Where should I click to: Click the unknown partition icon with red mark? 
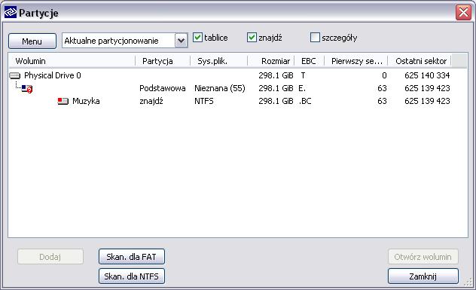pos(27,89)
